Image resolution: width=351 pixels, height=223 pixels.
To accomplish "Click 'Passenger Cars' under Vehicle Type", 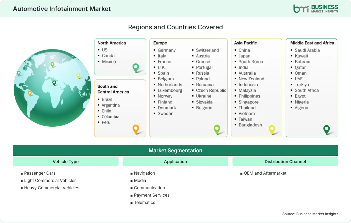I will tap(40, 173).
